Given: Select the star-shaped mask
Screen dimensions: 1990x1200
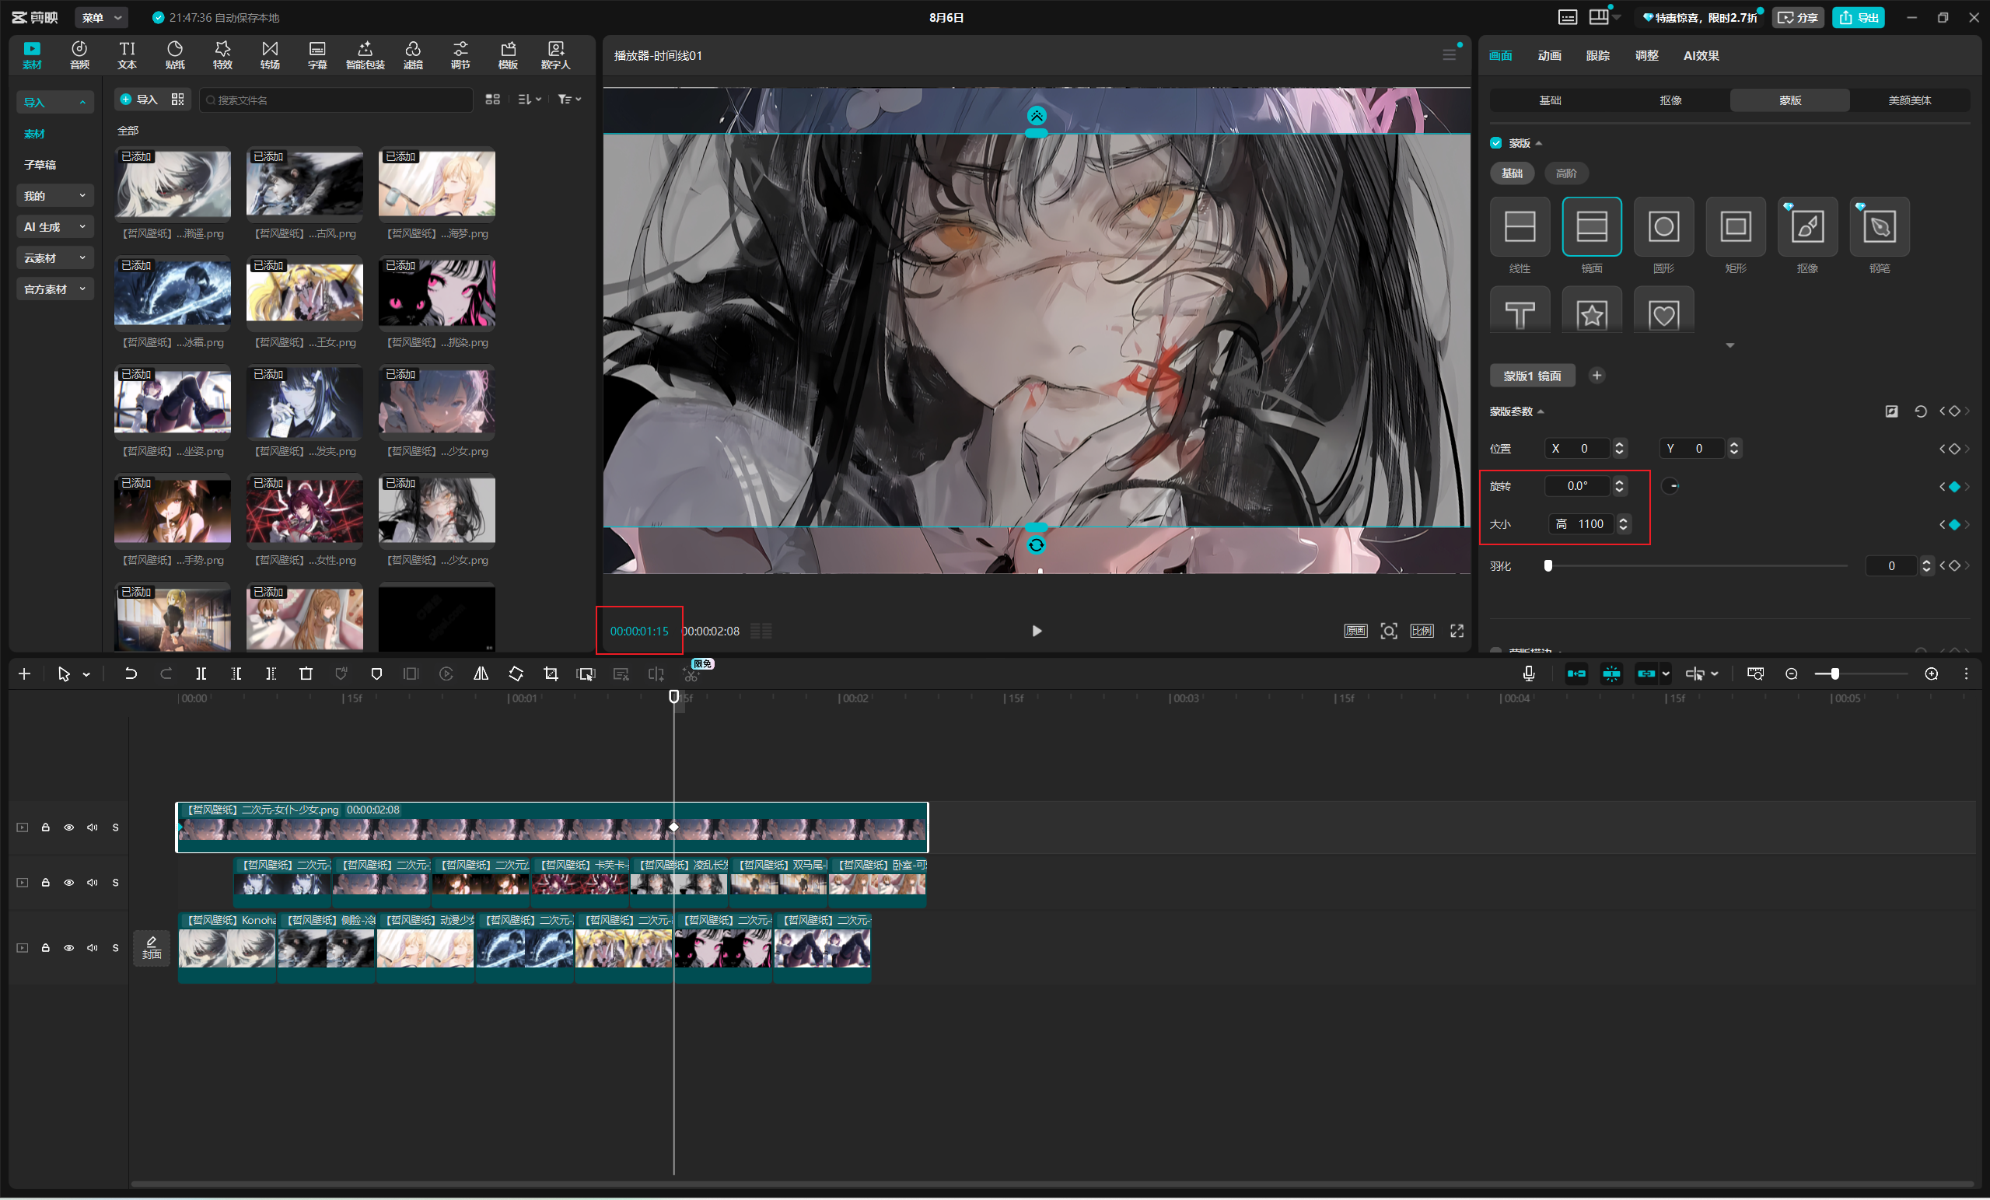Looking at the screenshot, I should pyautogui.click(x=1591, y=310).
